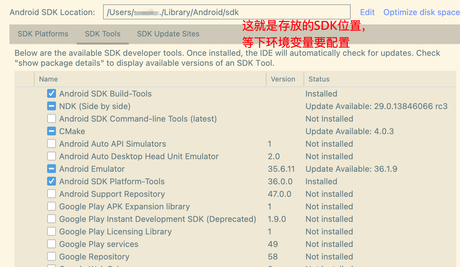
Task: Select Android Auto API Simulators name
Action: tap(112, 144)
